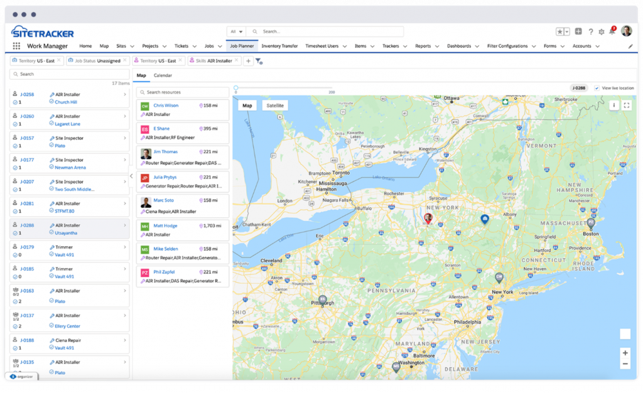Open the favorites list dropdown arrow
This screenshot has width=643, height=393.
[567, 31]
